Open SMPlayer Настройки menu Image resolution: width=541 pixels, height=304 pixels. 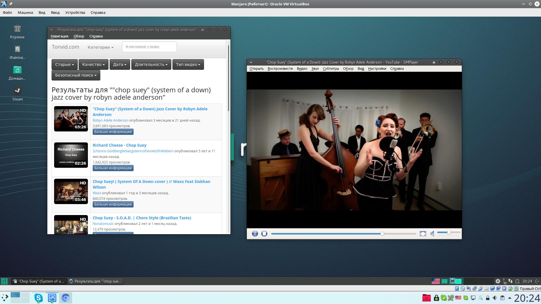tap(377, 68)
